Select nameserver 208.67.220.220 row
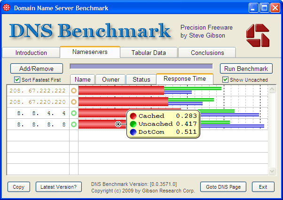The image size is (283, 200). (138, 102)
